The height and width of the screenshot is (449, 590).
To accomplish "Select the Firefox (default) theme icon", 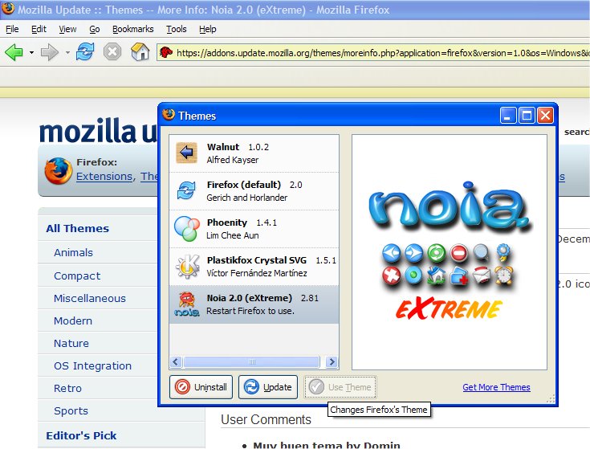I will 186,190.
